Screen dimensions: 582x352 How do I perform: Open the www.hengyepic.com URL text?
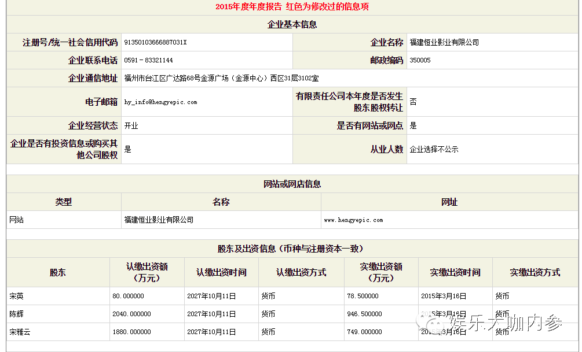(x=353, y=220)
